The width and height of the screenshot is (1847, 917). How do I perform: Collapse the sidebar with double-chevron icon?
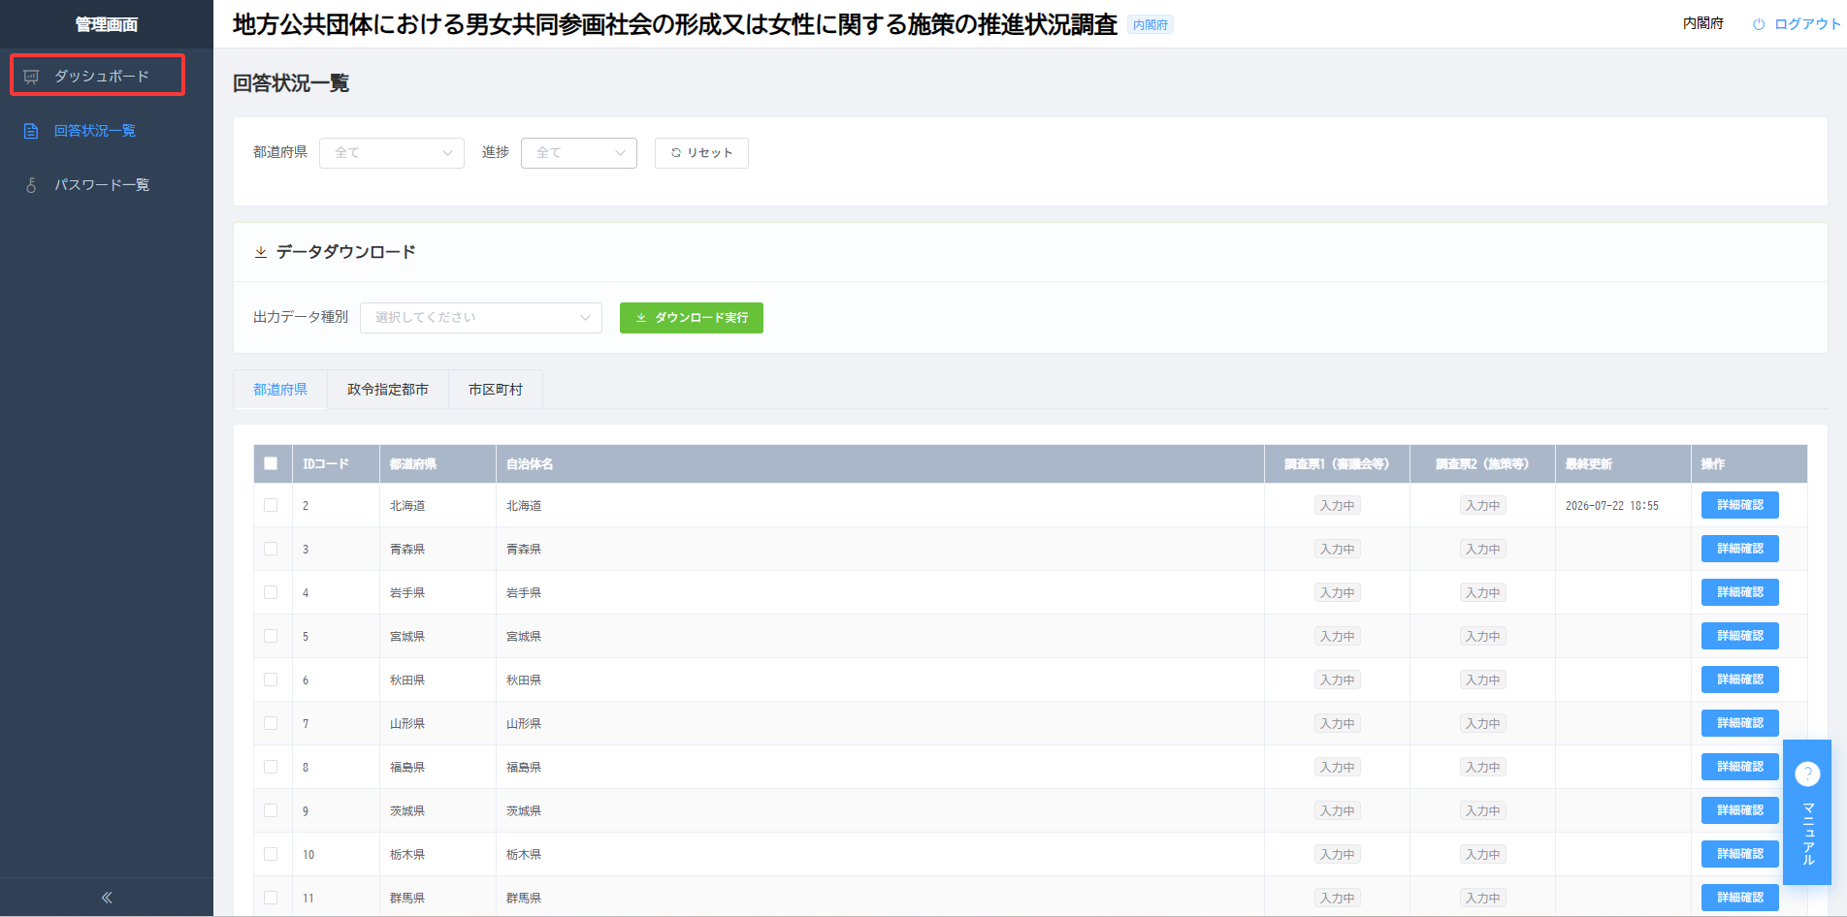(x=107, y=898)
